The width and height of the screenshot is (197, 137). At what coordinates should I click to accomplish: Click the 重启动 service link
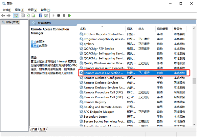(35, 46)
